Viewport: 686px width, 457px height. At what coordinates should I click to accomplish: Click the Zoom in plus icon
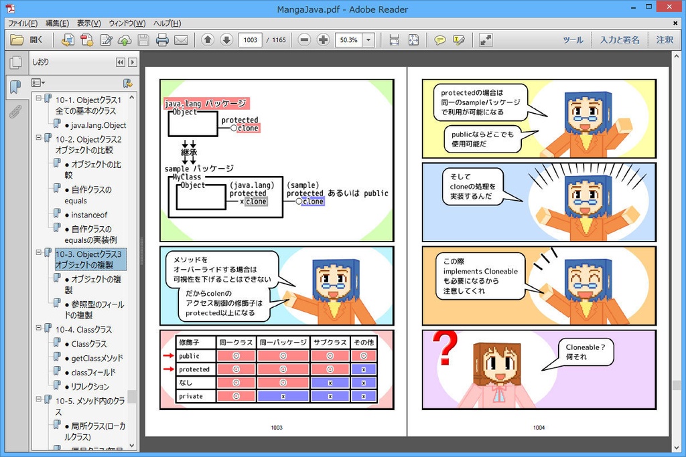[x=323, y=39]
